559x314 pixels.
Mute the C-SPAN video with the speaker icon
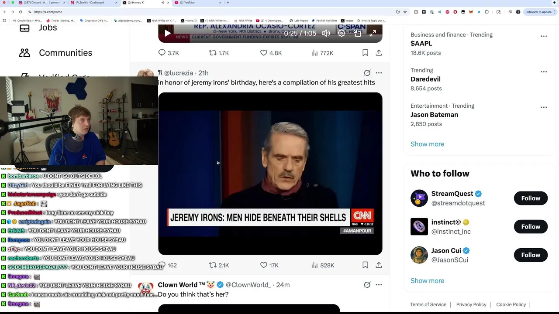(326, 34)
